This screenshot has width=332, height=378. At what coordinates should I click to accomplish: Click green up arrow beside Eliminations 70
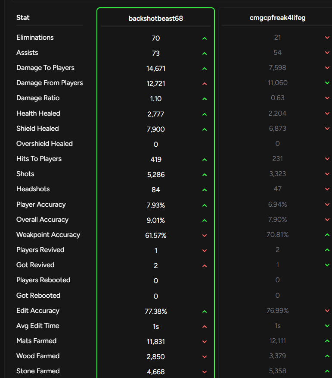tap(205, 38)
